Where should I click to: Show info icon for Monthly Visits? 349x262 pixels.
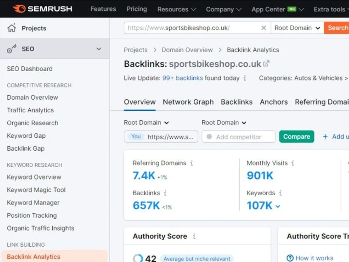click(x=293, y=163)
